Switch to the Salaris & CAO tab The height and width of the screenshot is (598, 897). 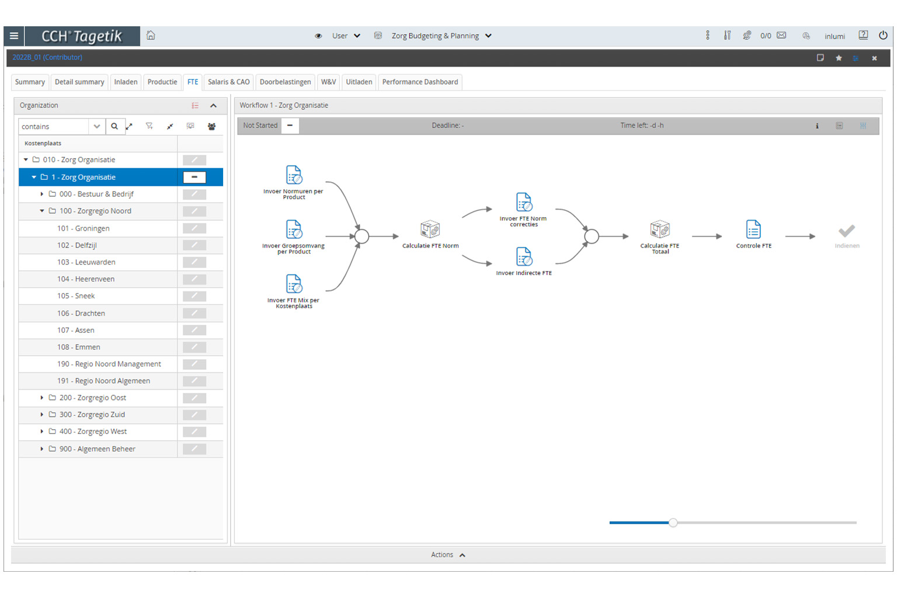point(228,82)
